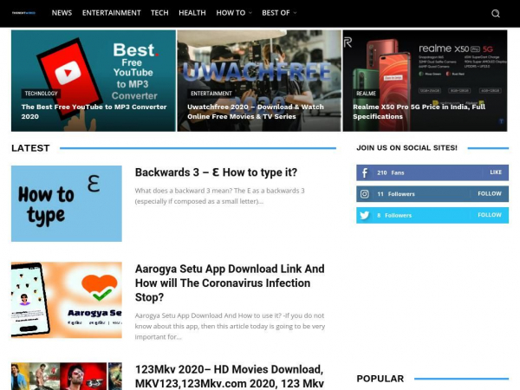Click the 123Mkv movies article thumbnail
The height and width of the screenshot is (390, 520).
[x=67, y=376]
